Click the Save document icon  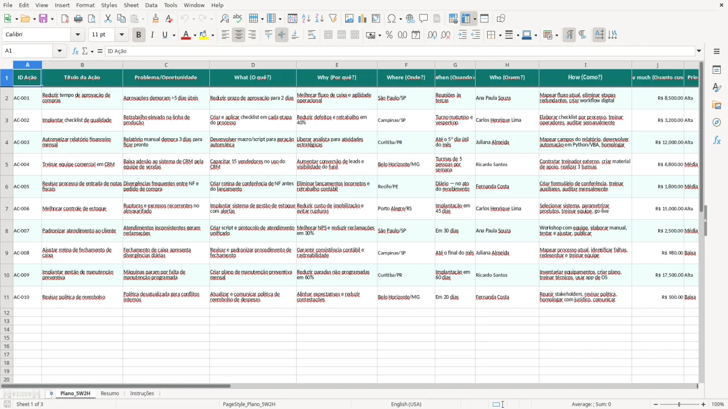tap(43, 19)
